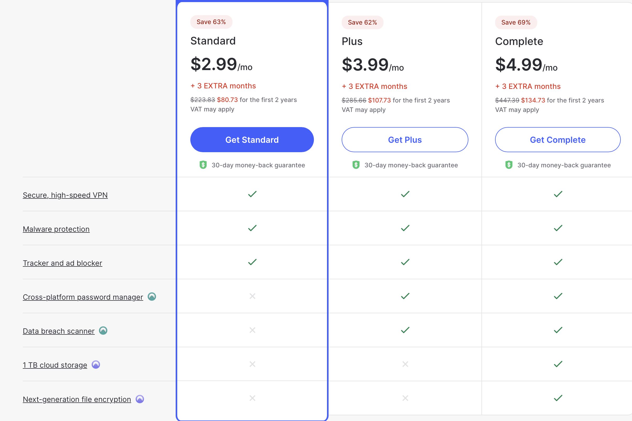This screenshot has width=632, height=421.
Task: Click the Plus cross mark for cloud storage
Action: pyautogui.click(x=405, y=364)
